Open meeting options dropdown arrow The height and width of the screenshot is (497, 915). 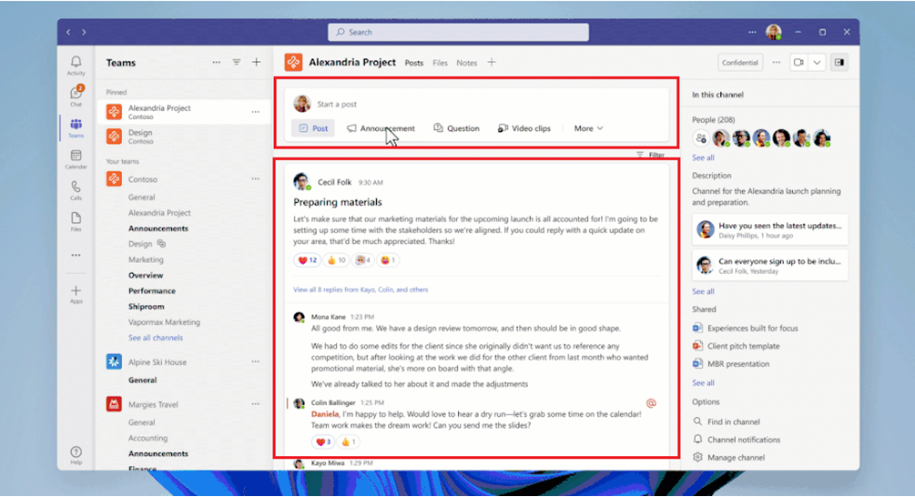pos(817,63)
